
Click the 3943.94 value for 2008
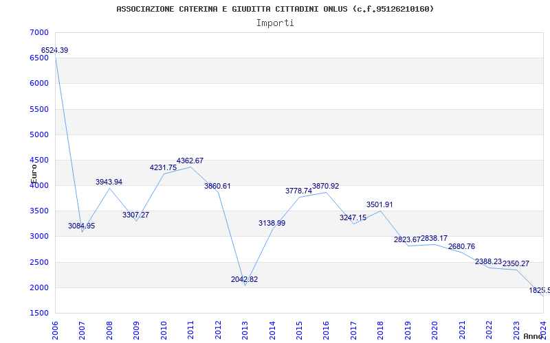click(x=109, y=182)
